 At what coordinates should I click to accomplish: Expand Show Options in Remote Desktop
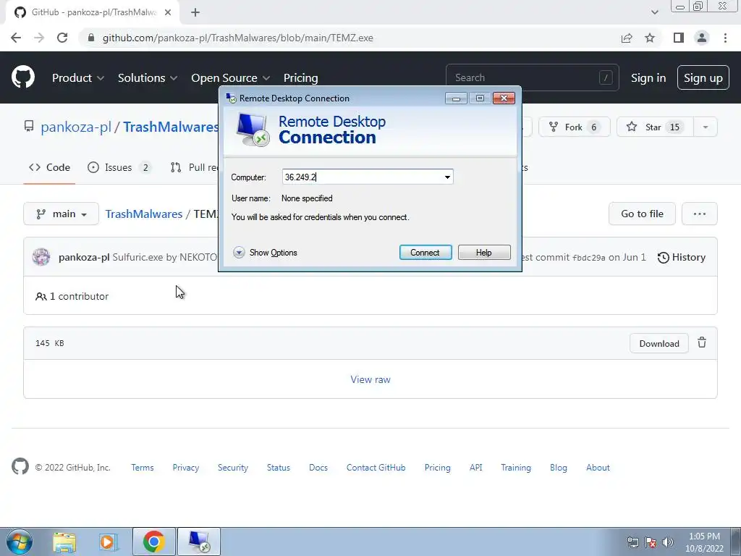click(265, 253)
